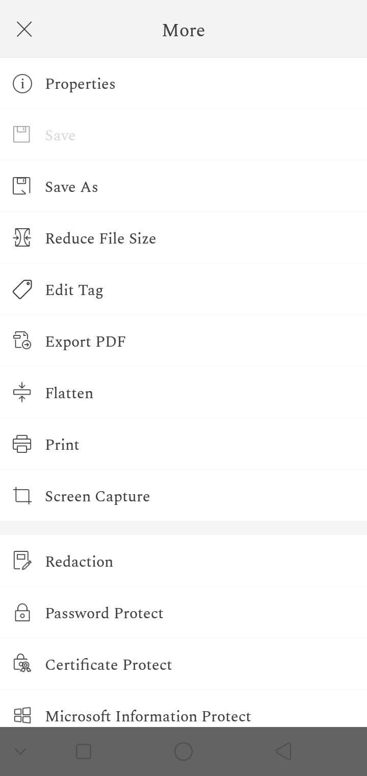The width and height of the screenshot is (367, 776).
Task: Tap the Certificate Protect icon
Action: point(22,664)
